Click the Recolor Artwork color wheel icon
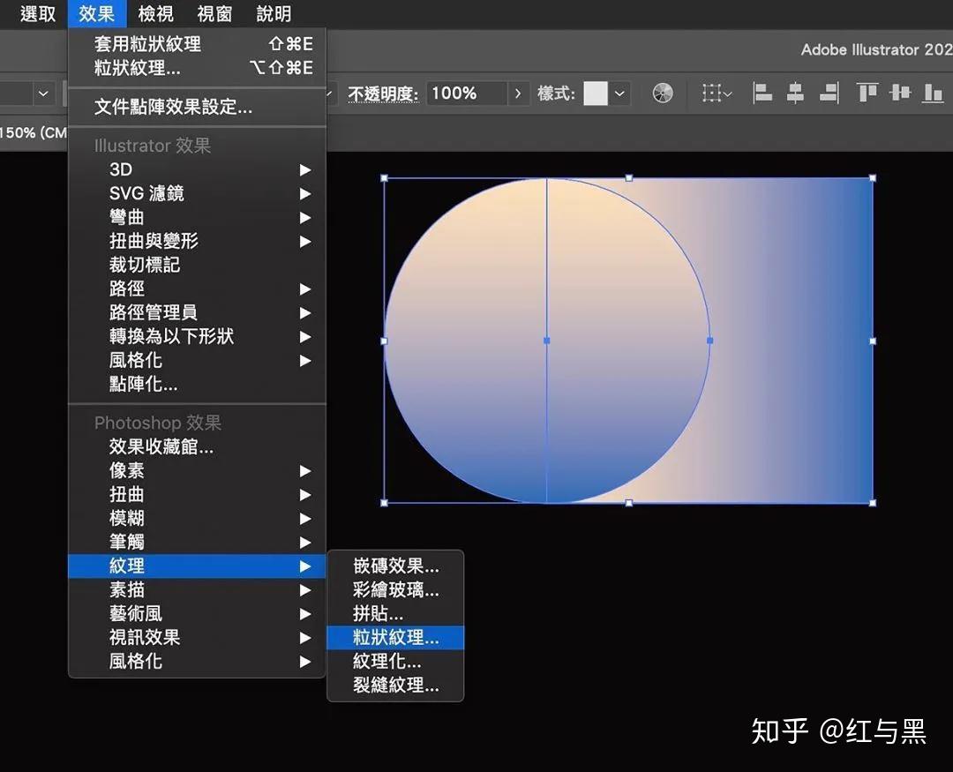 click(663, 93)
